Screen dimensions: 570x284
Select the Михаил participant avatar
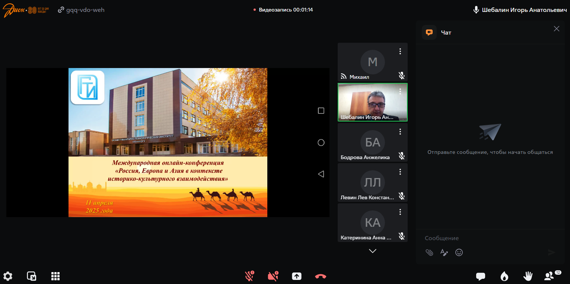point(373,62)
